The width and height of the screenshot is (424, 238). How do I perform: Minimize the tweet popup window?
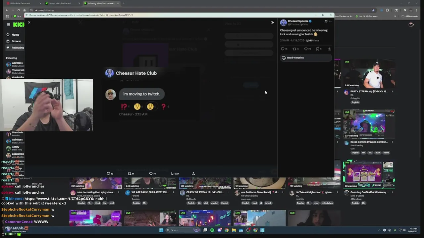[x=315, y=15]
